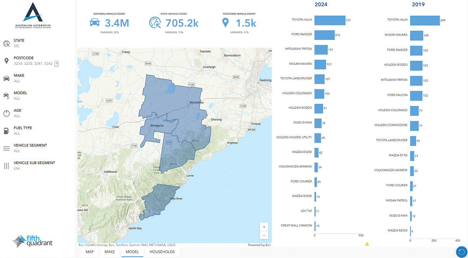Switch to the MAP tab
The width and height of the screenshot is (468, 258).
click(x=90, y=252)
